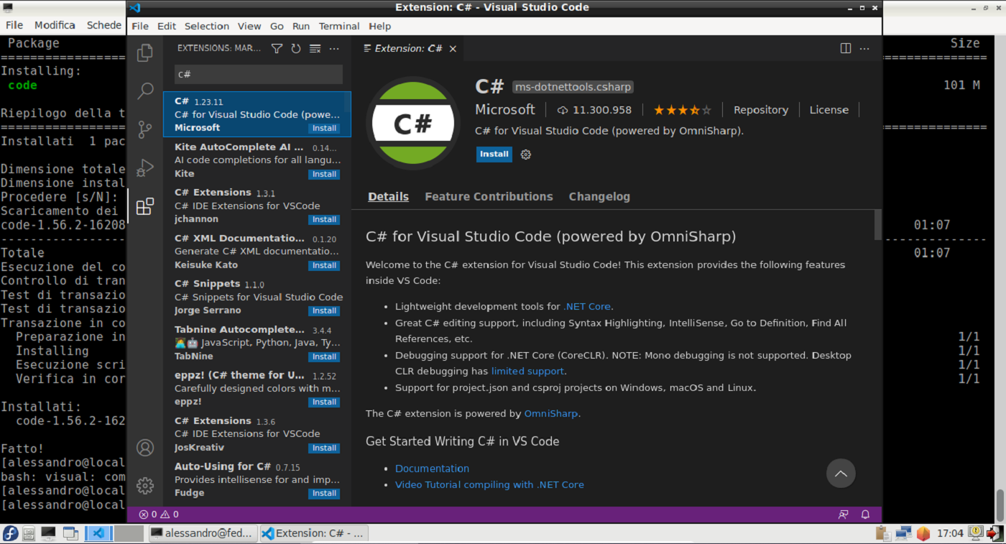Open the extensions filter funnel menu

pos(277,48)
